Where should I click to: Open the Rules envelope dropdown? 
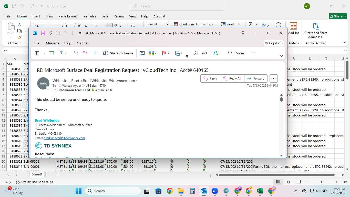179,53
